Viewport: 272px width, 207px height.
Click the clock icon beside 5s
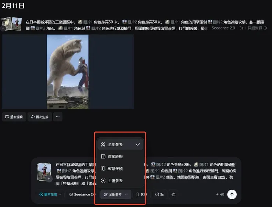(157, 194)
